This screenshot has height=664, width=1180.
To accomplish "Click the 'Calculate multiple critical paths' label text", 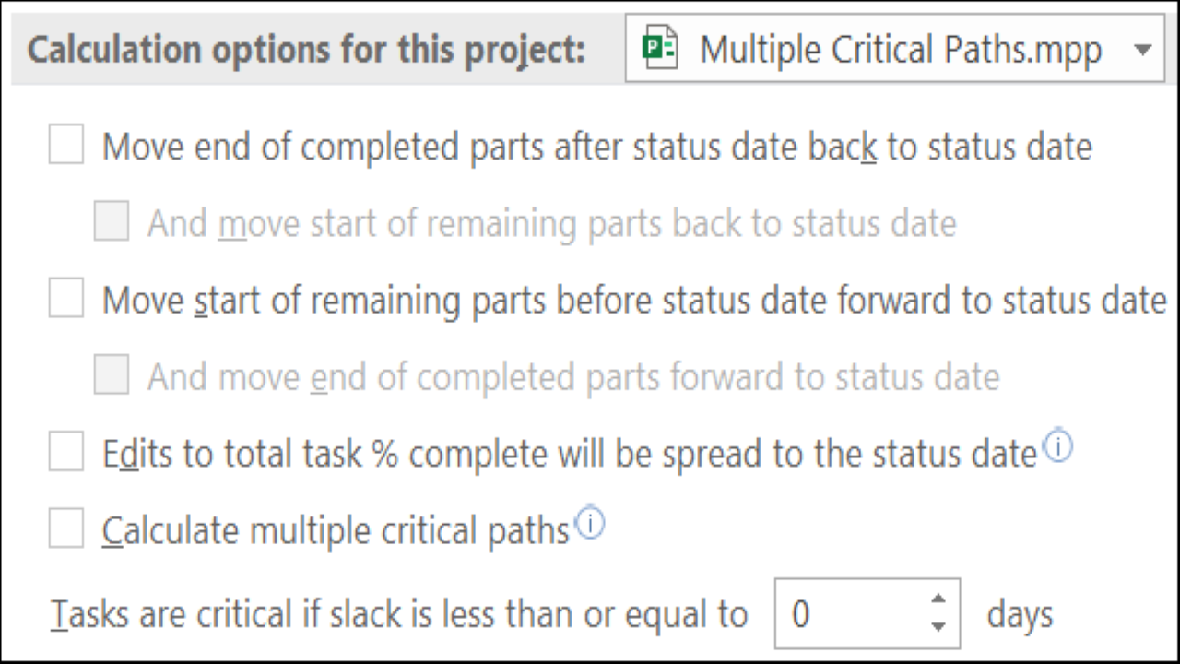I will pos(336,531).
